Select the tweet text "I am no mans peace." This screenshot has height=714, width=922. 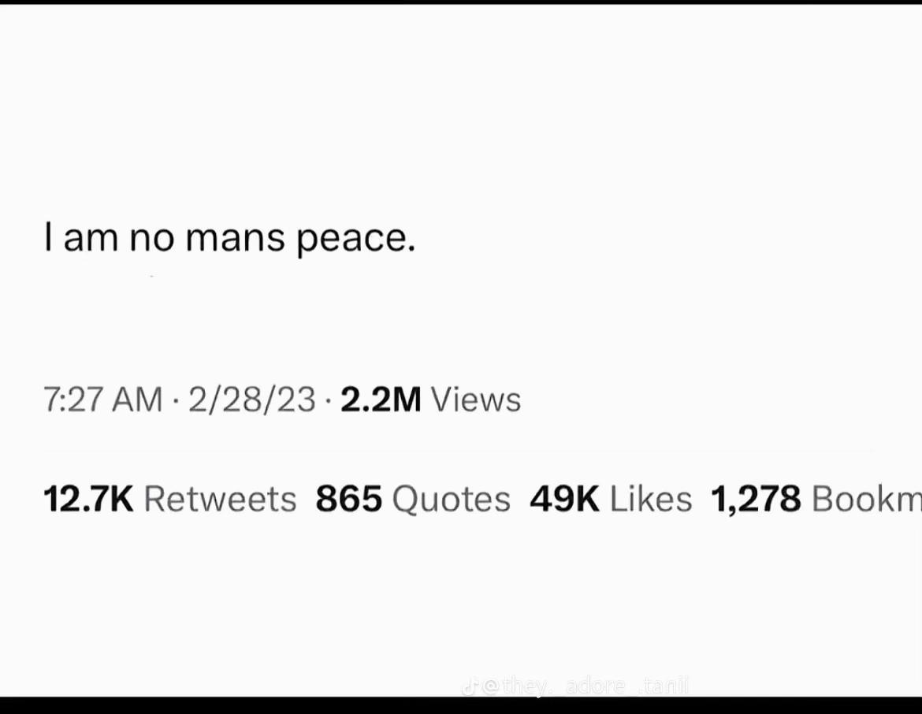point(230,238)
